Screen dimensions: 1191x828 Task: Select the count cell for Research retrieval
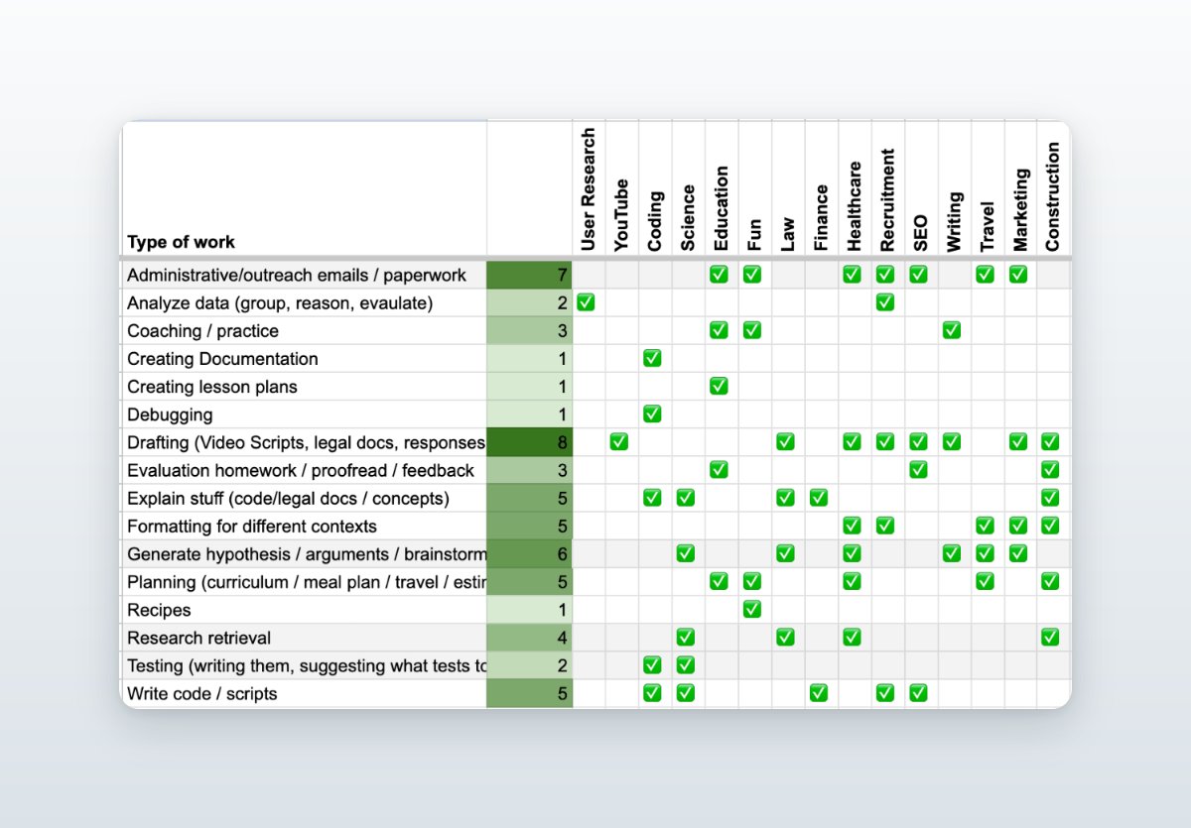tap(530, 638)
